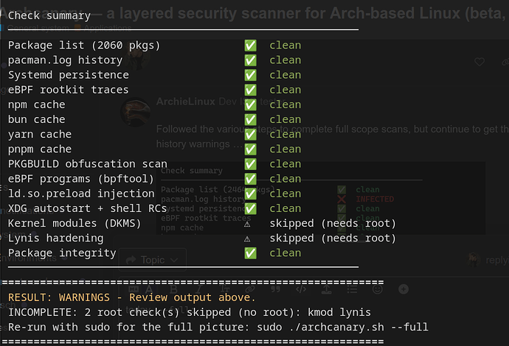Click the hyperlink icon in composer toolbar
The height and width of the screenshot is (346, 509).
[x=250, y=289]
